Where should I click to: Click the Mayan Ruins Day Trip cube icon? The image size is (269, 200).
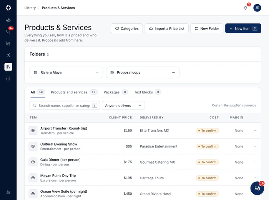33,178
